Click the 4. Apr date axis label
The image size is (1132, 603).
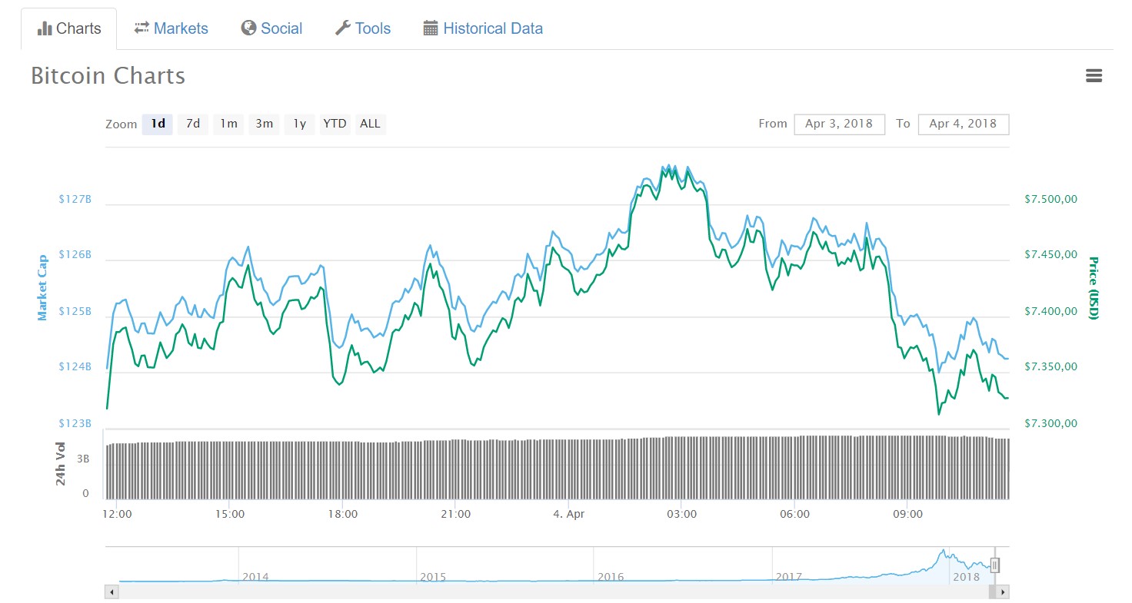569,514
